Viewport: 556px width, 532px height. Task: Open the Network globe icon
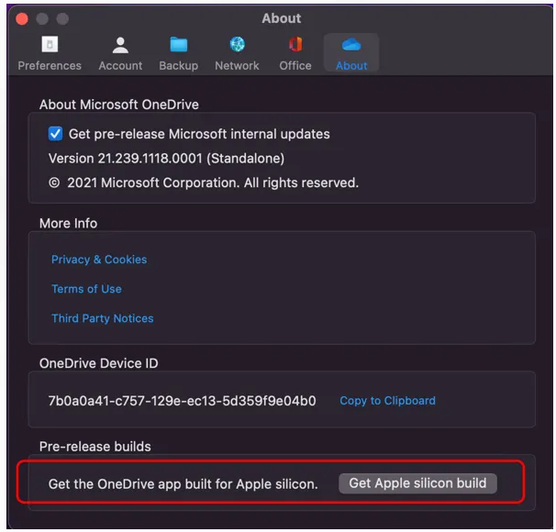(237, 44)
